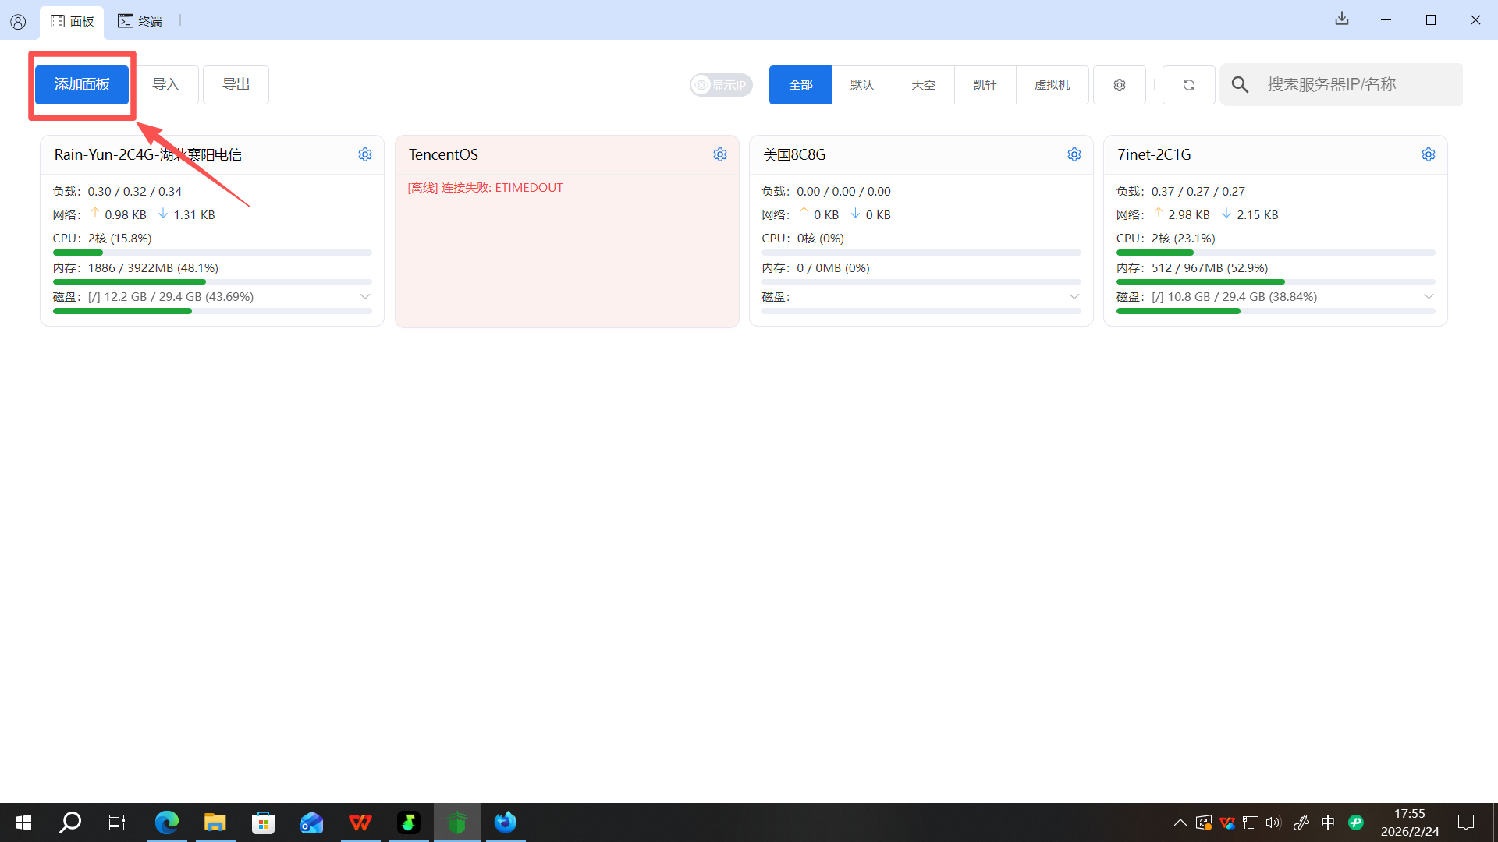Open settings gear for Rain-Yun-2C4G server
The width and height of the screenshot is (1498, 842).
(x=365, y=154)
